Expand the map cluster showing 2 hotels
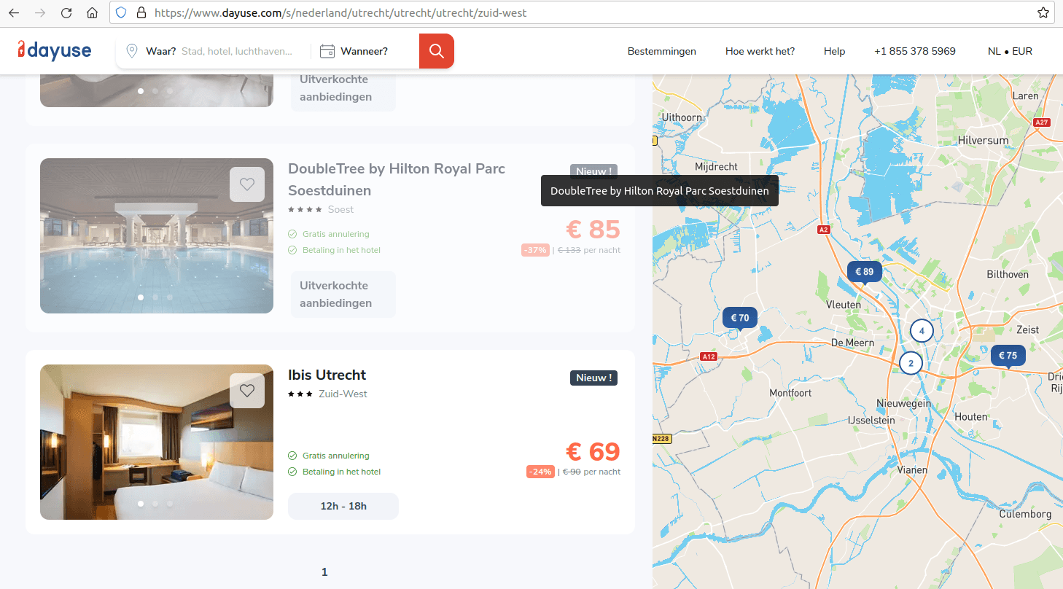 coord(911,363)
